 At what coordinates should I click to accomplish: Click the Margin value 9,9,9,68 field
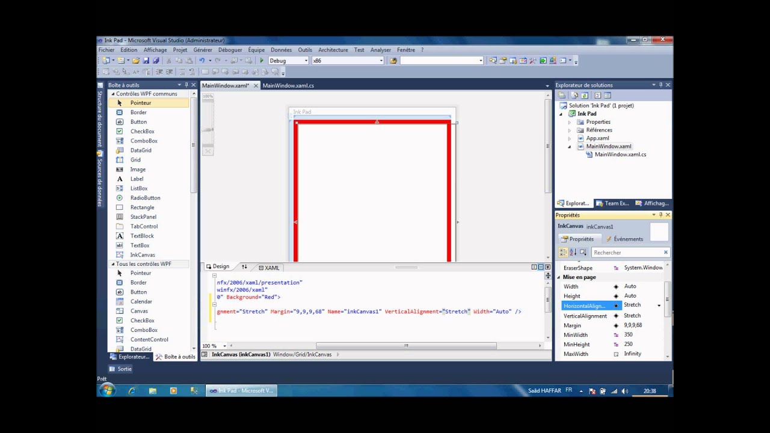coord(642,325)
